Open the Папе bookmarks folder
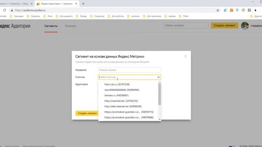Screen dimensions: 262x147 pyautogui.click(x=183, y=16)
